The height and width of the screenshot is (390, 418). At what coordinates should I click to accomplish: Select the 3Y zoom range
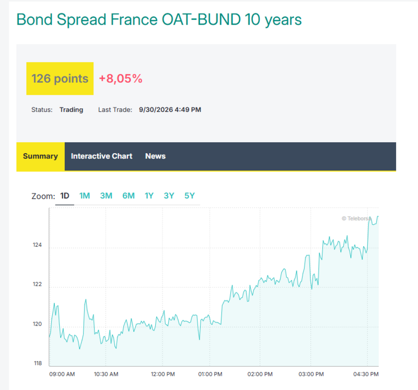(169, 196)
